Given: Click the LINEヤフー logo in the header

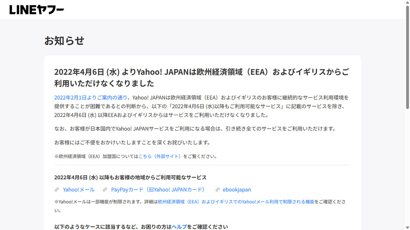Looking at the screenshot, I should click(x=36, y=10).
